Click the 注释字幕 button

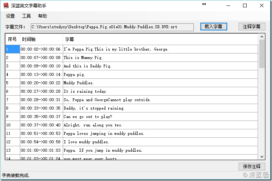[x=252, y=27]
